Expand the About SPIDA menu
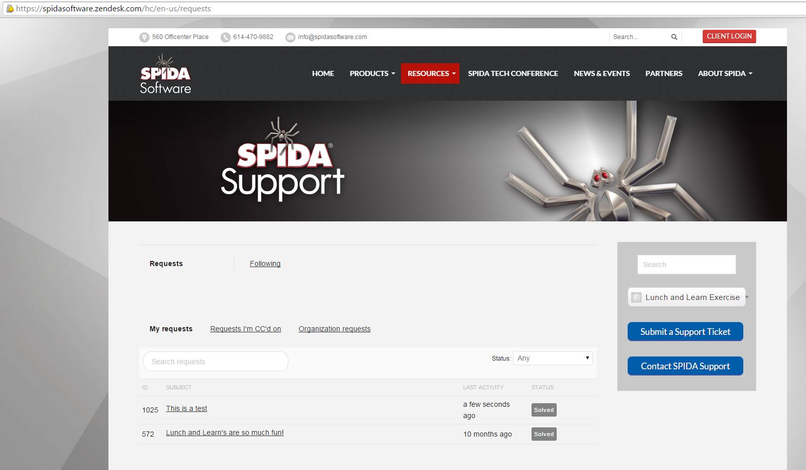 click(725, 73)
